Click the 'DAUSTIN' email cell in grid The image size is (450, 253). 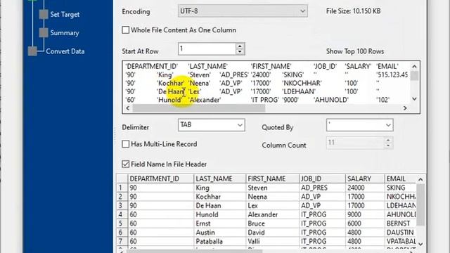pos(400,233)
